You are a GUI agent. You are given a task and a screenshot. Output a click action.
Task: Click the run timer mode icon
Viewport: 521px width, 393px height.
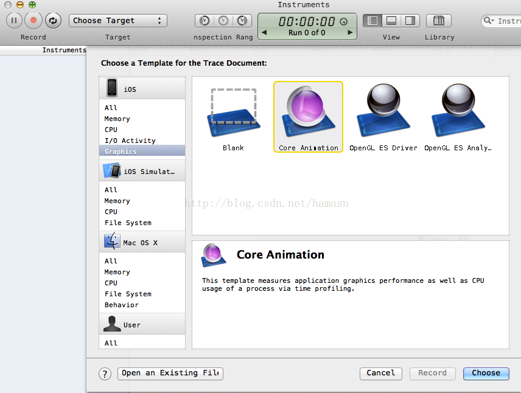[343, 22]
